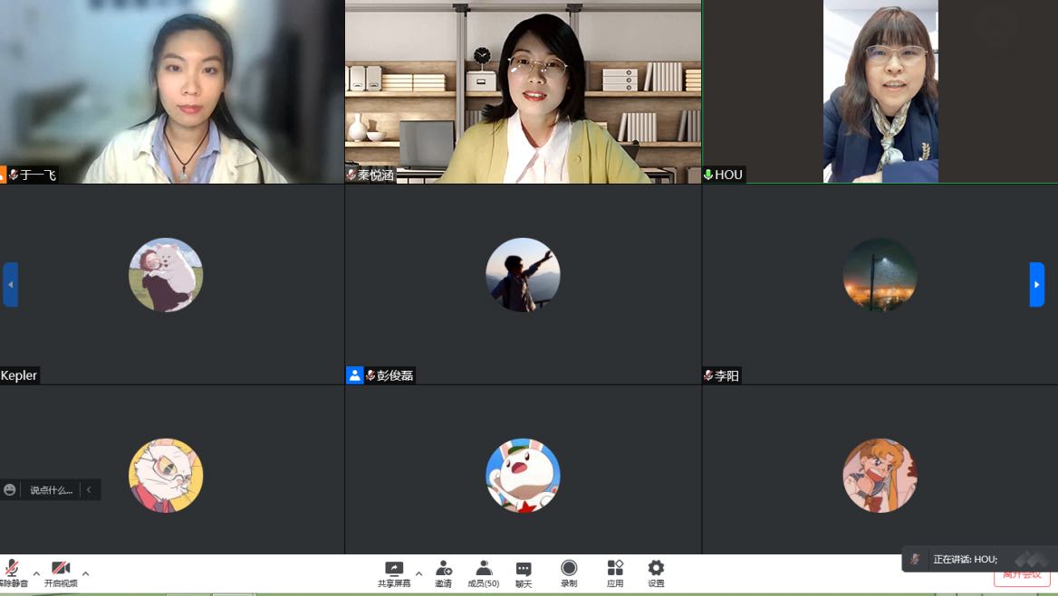Expand audio options arrow beside microphone
1058x596 pixels.
point(36,573)
